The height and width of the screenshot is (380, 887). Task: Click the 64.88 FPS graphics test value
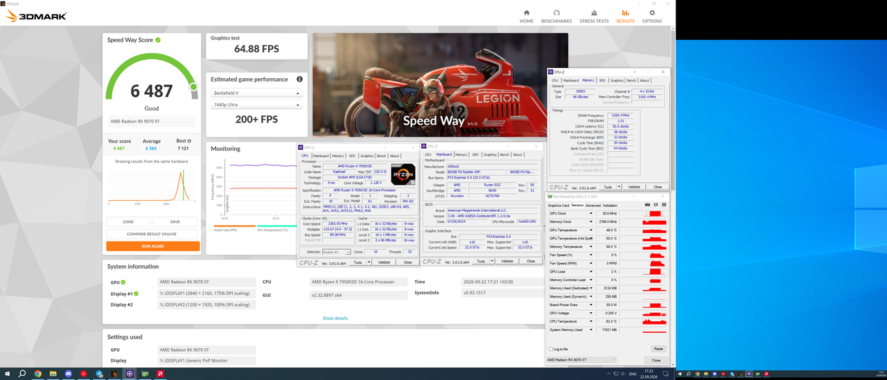[256, 48]
